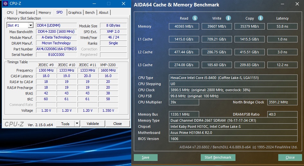The width and height of the screenshot is (304, 166).
Task: Click Memory Write 39607 MB/s value
Action: click(217, 26)
